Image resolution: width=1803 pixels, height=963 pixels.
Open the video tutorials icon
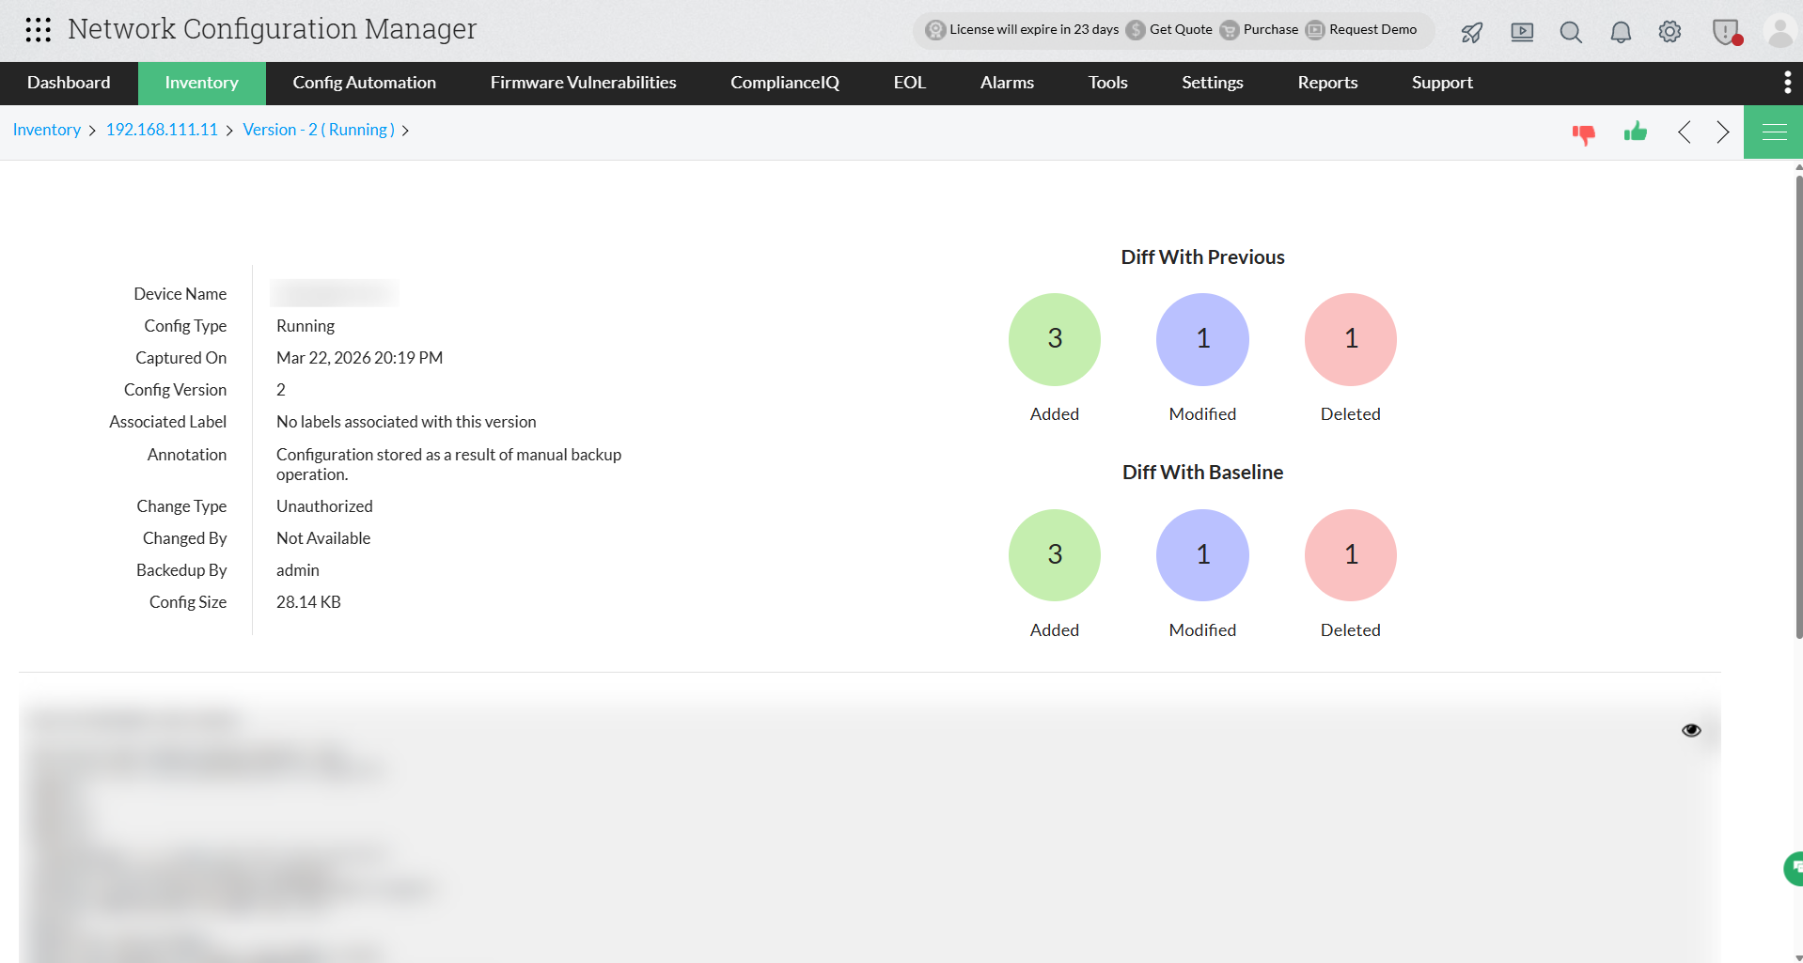1522,32
